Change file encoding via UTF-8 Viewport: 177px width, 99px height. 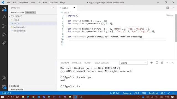[x=136, y=93]
